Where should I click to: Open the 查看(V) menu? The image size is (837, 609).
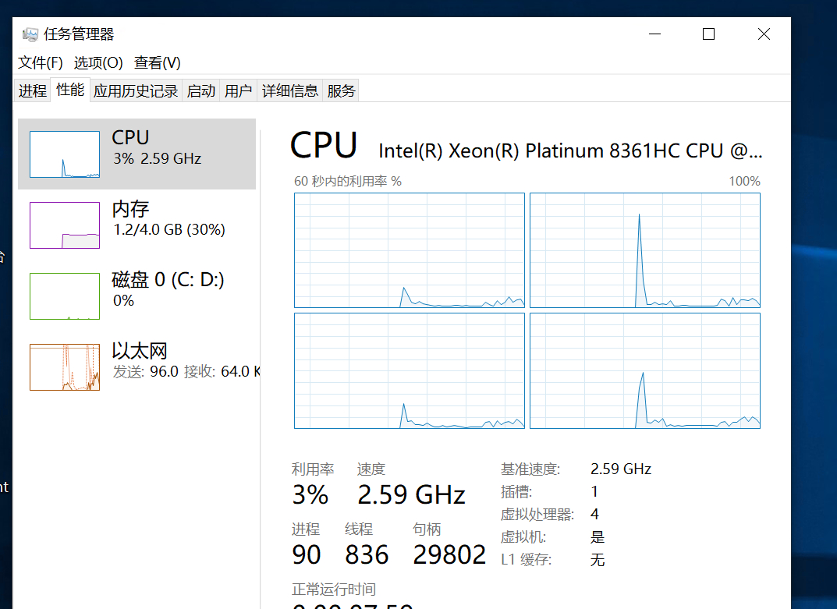[x=158, y=62]
